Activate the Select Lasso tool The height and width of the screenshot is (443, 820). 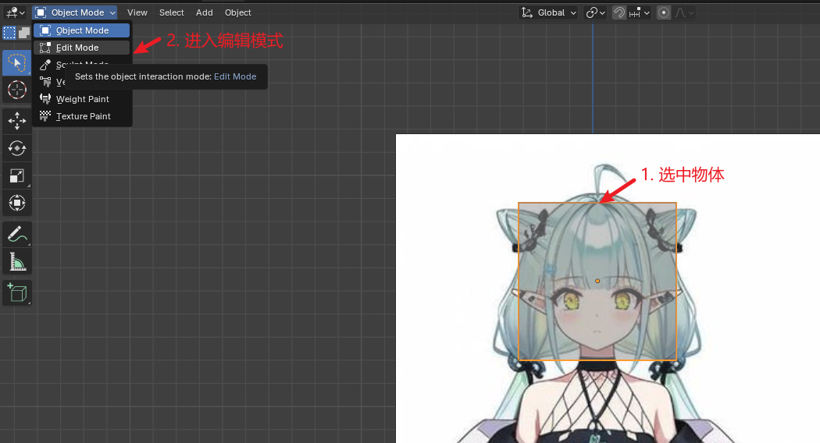16,63
